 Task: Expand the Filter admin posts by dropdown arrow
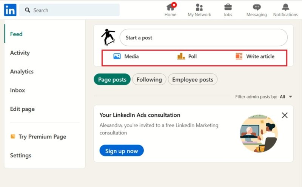coord(291,97)
